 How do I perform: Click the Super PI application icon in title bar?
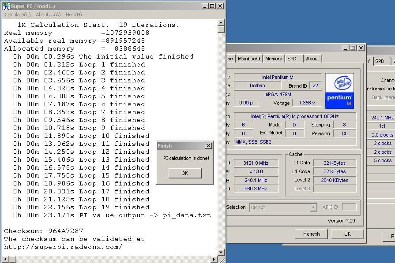pos(6,6)
